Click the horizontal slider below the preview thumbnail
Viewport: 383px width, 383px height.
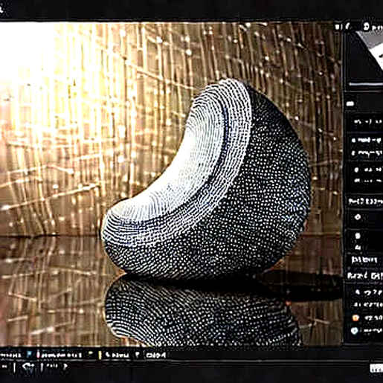[x=365, y=85]
